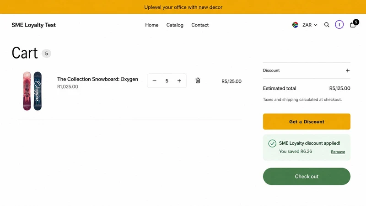Go to the Home menu item

152,25
